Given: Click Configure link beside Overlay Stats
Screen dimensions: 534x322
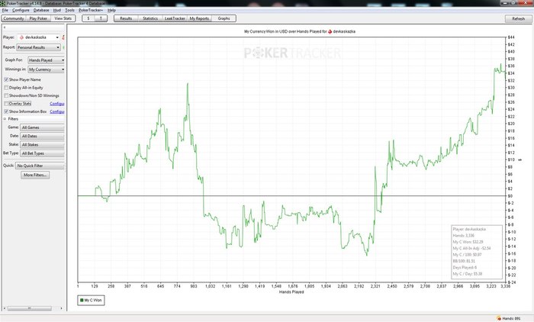Looking at the screenshot, I should [57, 104].
